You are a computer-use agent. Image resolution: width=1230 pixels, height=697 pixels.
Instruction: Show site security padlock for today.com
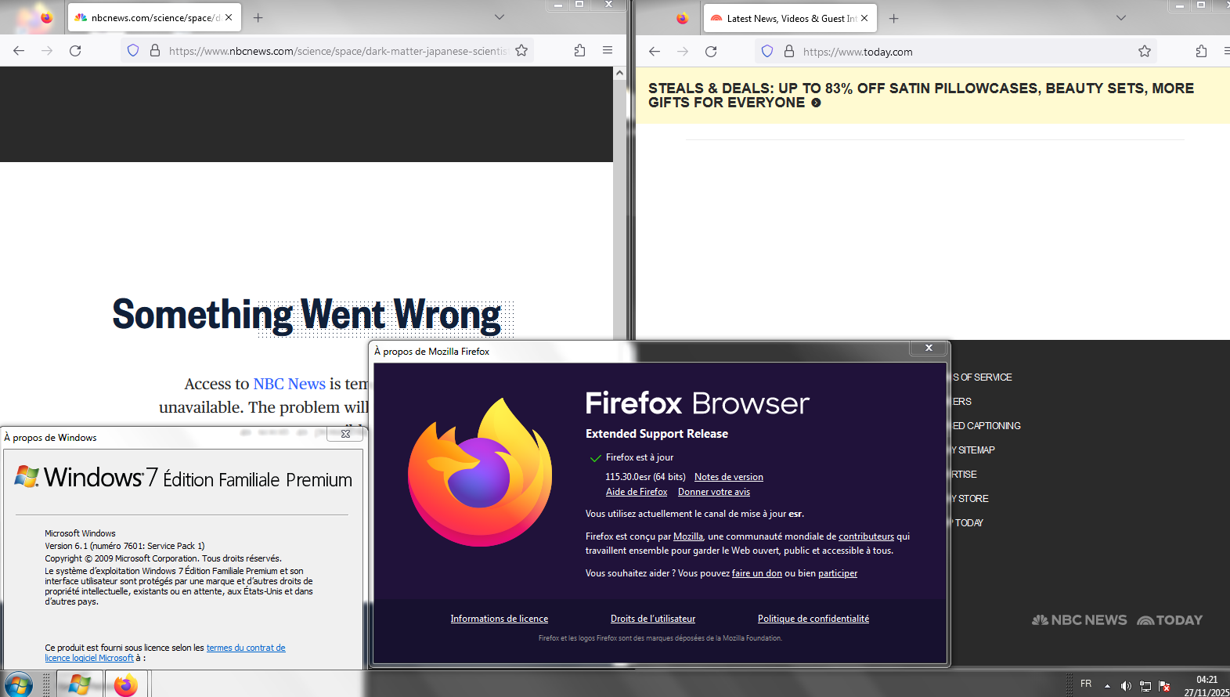(x=789, y=52)
